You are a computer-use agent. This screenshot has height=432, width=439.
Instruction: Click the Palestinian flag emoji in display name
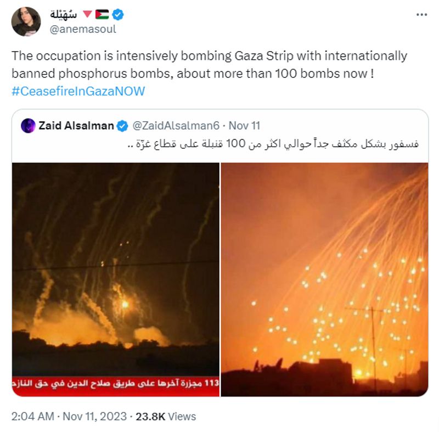tap(102, 14)
